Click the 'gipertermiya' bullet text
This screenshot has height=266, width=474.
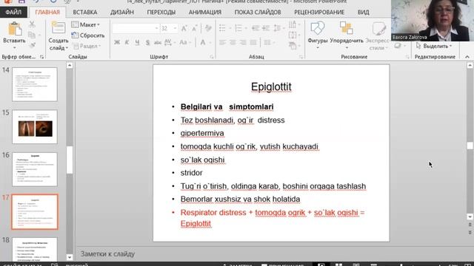(202, 133)
